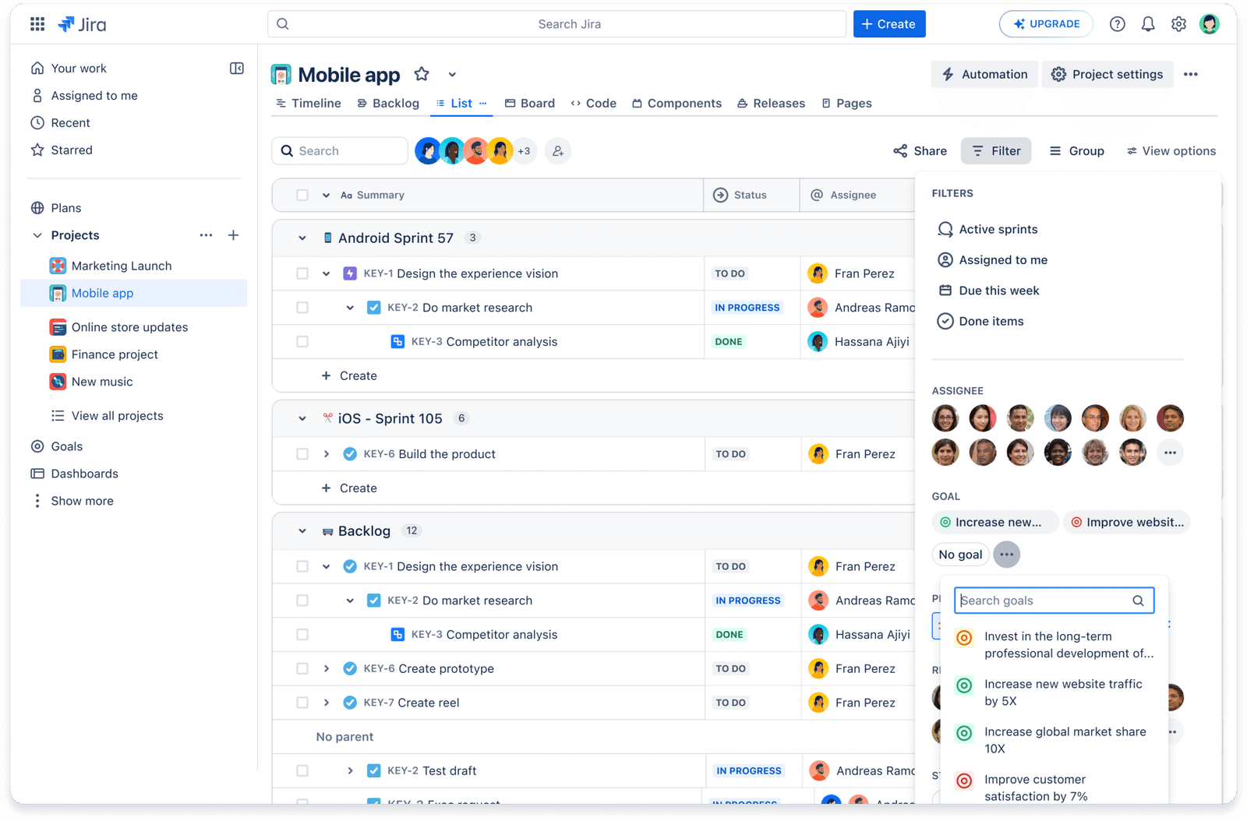The width and height of the screenshot is (1247, 821).
Task: Add a new project with plus icon
Action: coord(233,235)
